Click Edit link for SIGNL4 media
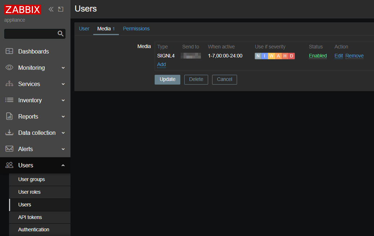This screenshot has height=236, width=374. pos(339,56)
